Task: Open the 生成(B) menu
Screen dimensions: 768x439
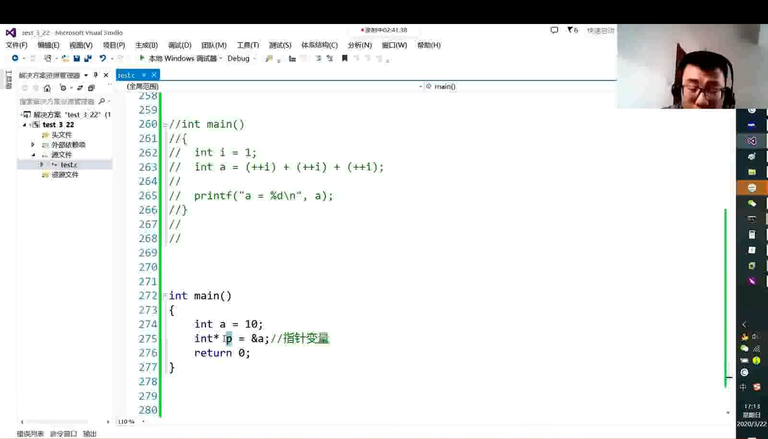Action: (146, 45)
